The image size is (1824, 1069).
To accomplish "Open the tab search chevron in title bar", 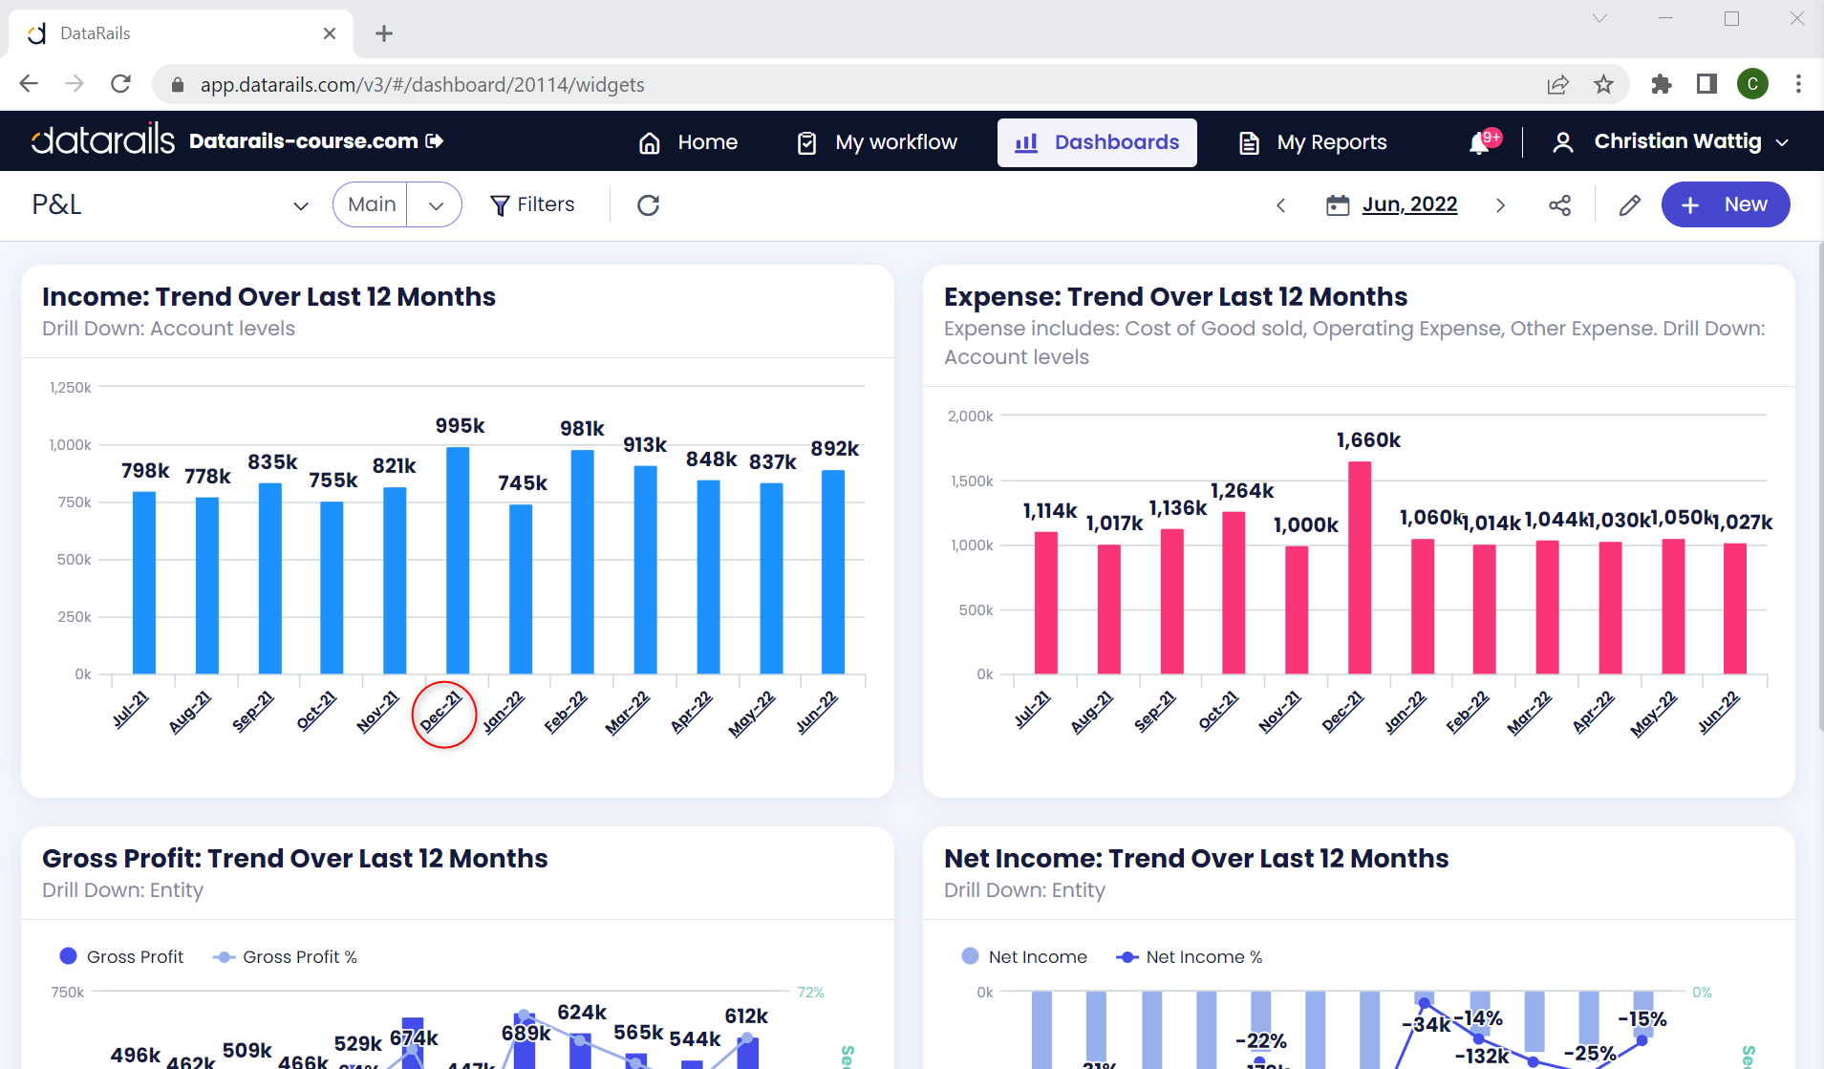I will click(1599, 19).
